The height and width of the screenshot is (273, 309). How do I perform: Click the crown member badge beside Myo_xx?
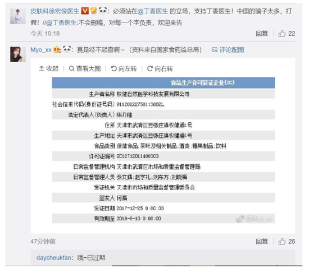point(57,49)
